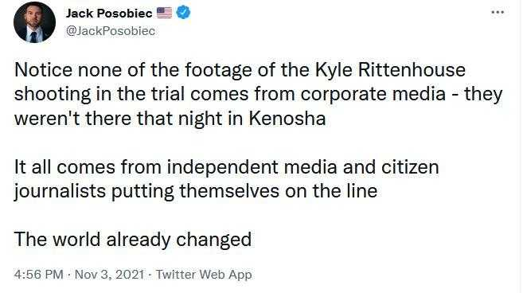Click the 4:56 PM timestamp

point(39,275)
